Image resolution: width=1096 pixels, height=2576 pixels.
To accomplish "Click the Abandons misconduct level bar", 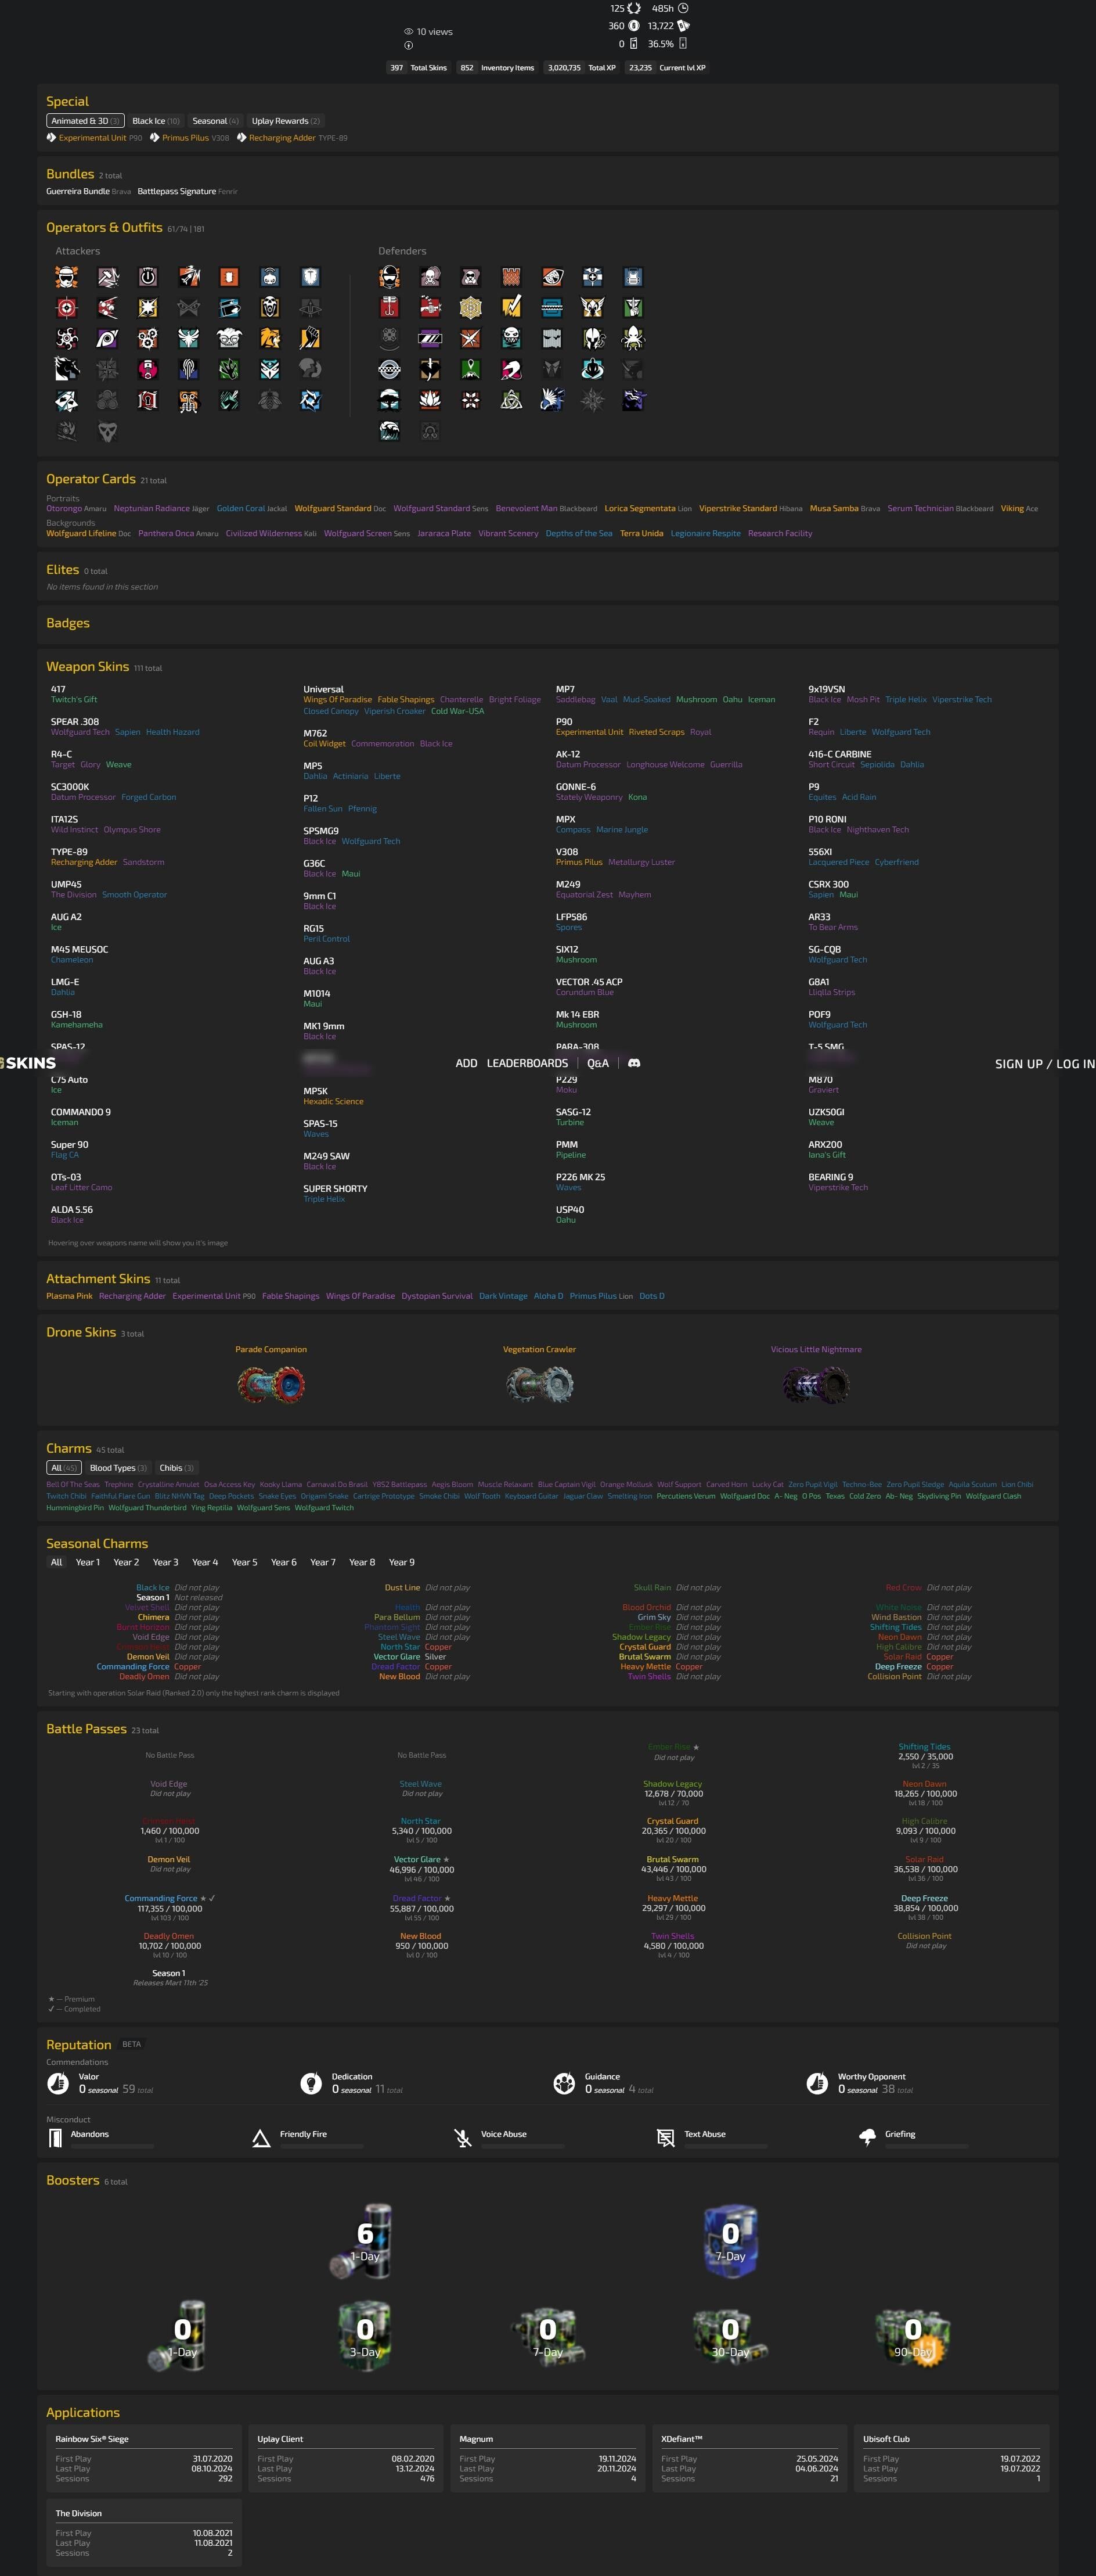I will pos(112,2147).
